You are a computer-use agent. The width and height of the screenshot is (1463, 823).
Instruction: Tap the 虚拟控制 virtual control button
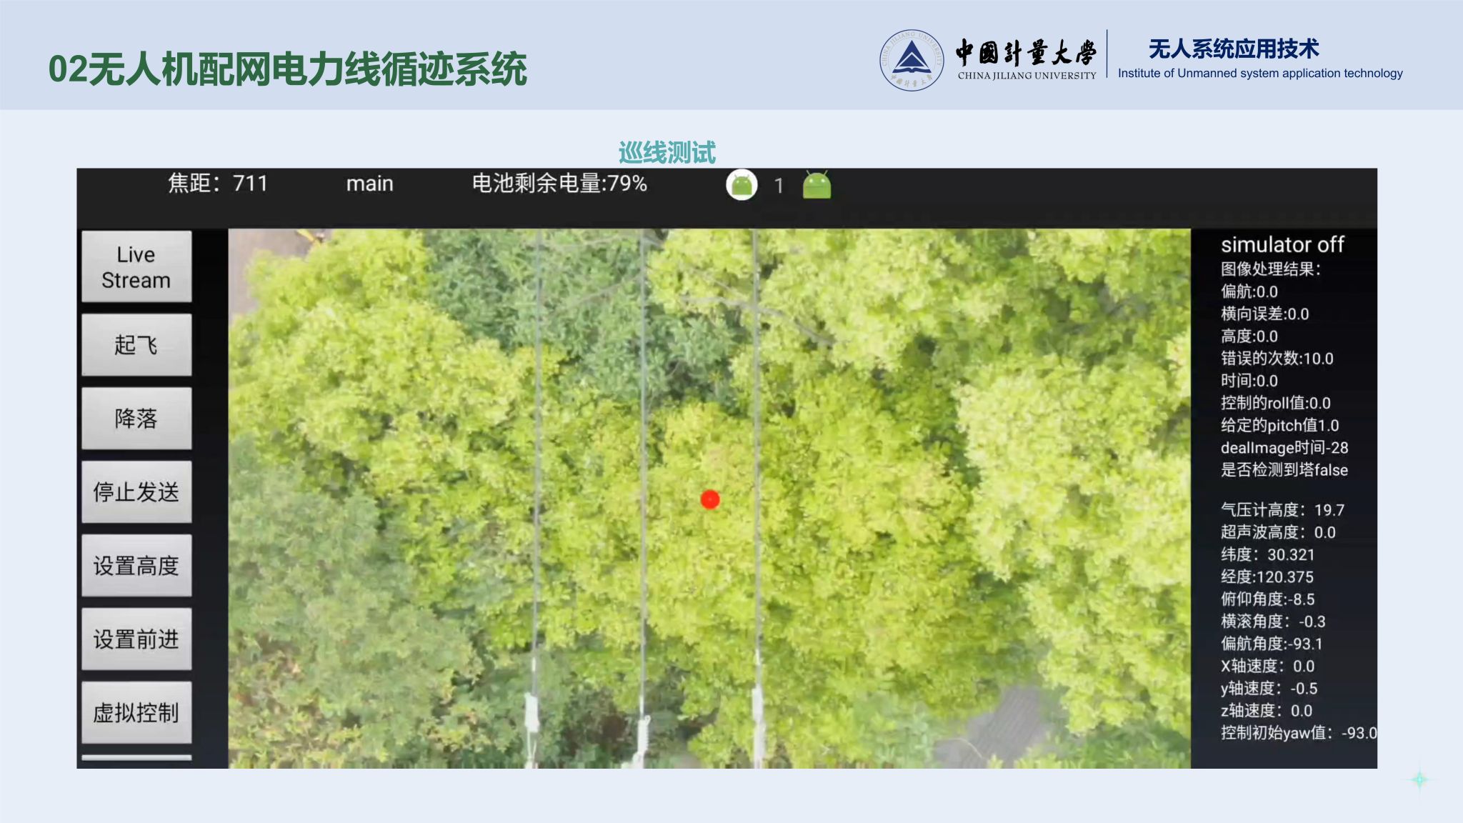tap(136, 713)
